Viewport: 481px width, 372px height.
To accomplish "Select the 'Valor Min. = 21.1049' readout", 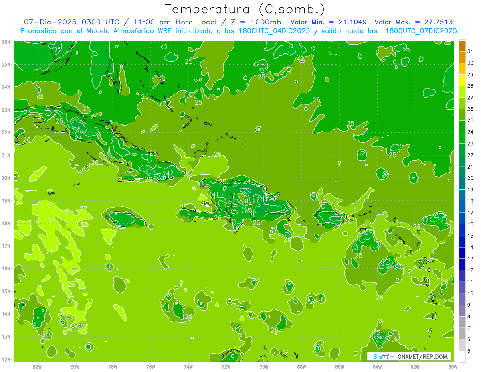I will coord(328,22).
